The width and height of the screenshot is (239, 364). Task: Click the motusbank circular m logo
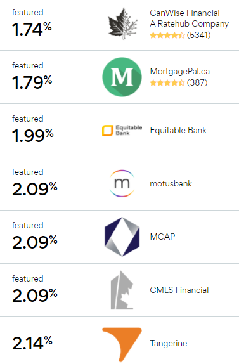(x=122, y=183)
